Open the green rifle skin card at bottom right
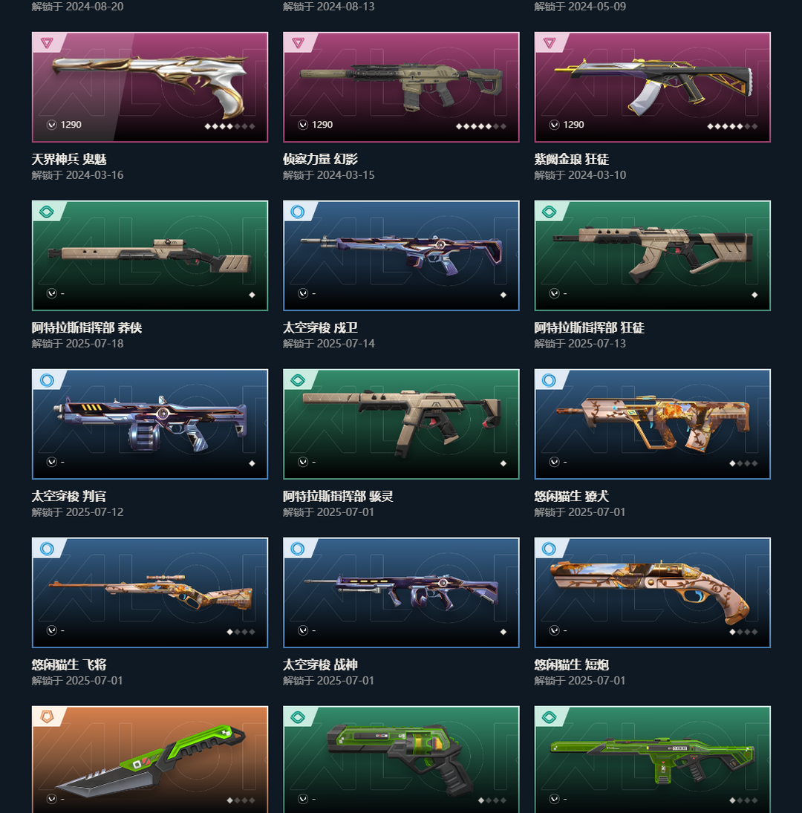The height and width of the screenshot is (813, 802). tap(652, 760)
